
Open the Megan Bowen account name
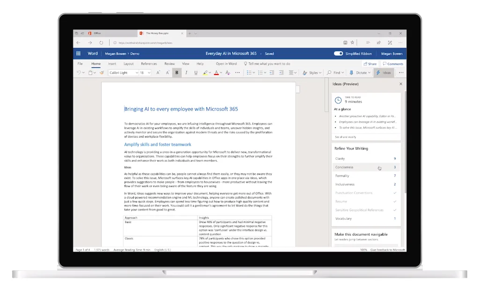[x=391, y=53]
